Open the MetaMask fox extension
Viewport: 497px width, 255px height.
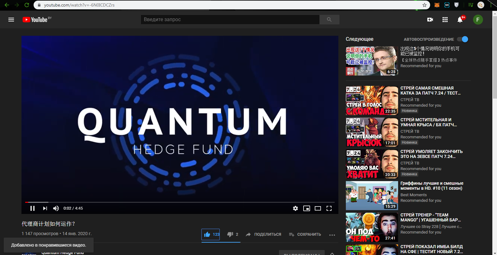click(437, 5)
